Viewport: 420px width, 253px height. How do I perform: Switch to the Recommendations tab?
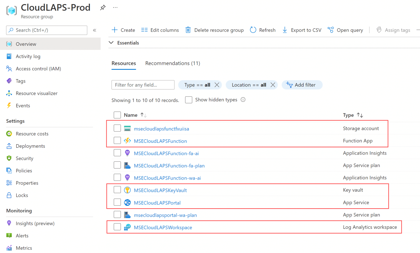pyautogui.click(x=173, y=63)
